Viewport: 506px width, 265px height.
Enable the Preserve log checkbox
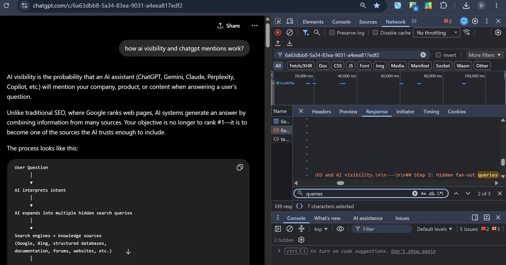click(x=332, y=33)
